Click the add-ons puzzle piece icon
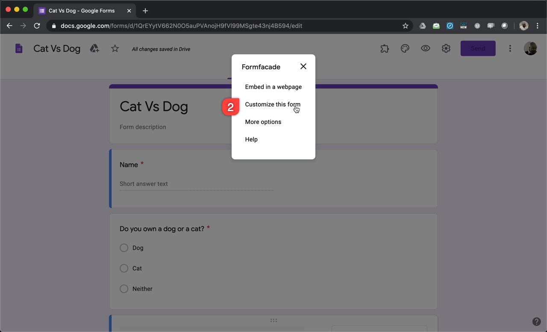Screen dimensions: 547x332 (385, 49)
